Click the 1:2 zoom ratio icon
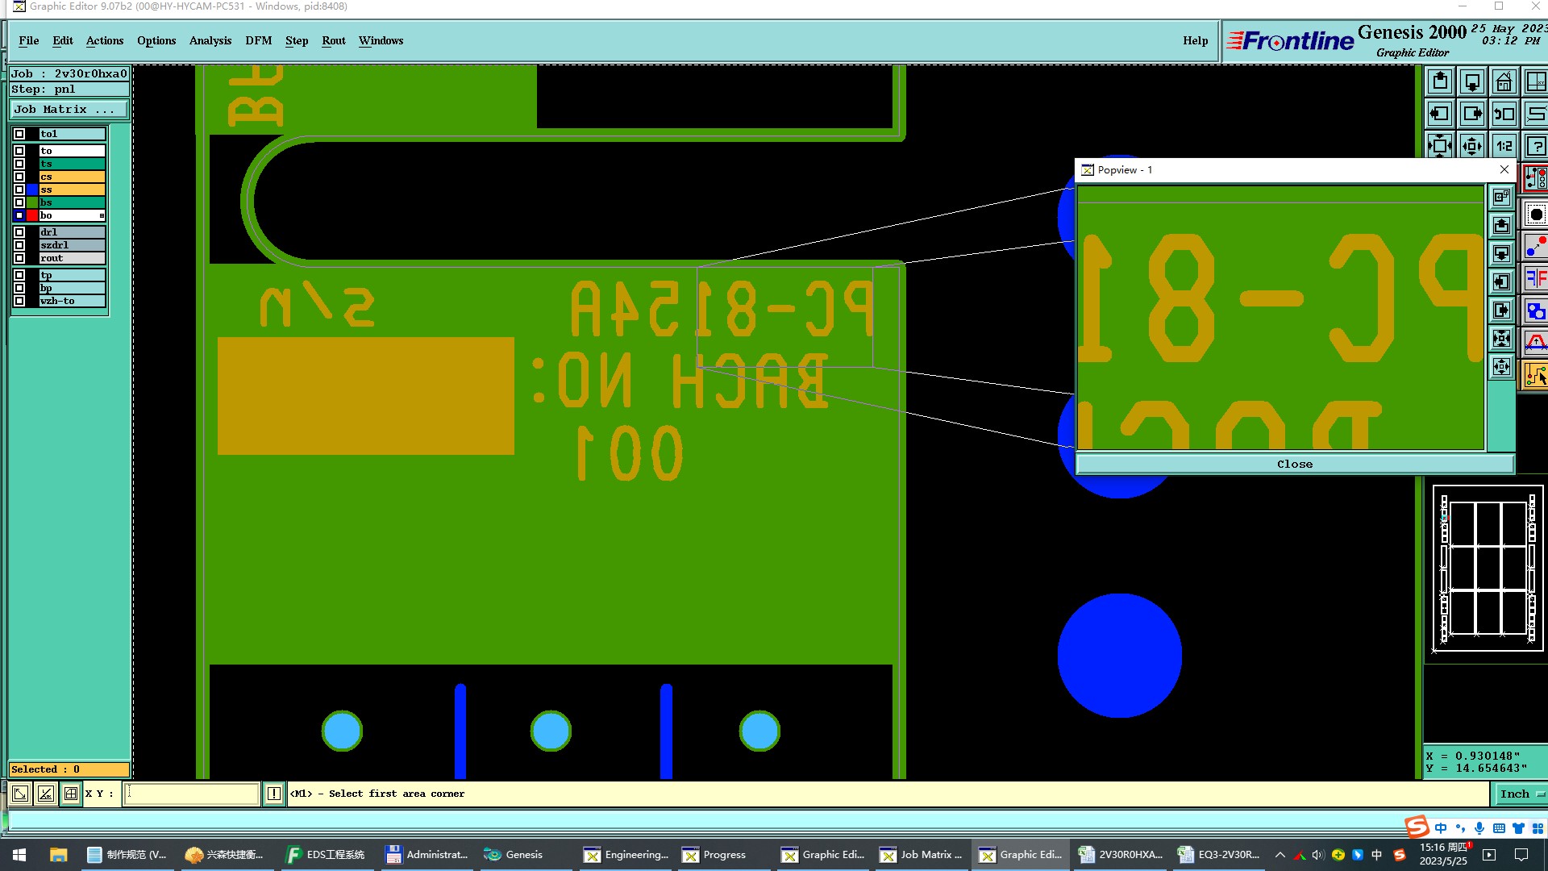Viewport: 1548px width, 871px height. [x=1504, y=146]
